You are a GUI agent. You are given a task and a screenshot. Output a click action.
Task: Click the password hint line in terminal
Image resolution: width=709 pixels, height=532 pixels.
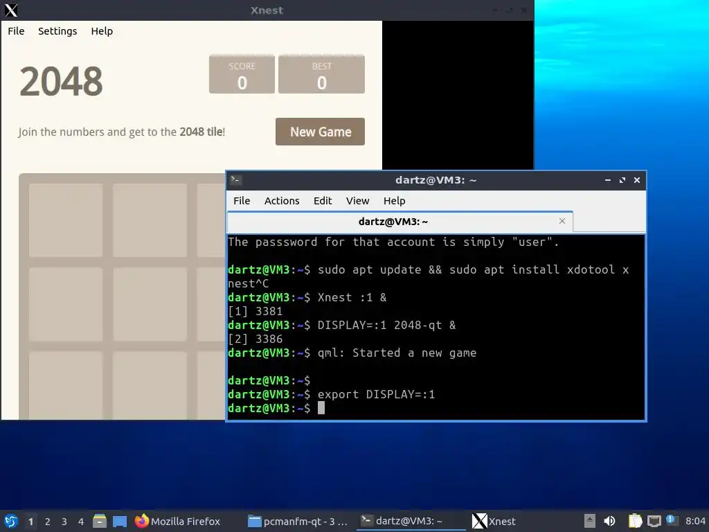point(393,242)
